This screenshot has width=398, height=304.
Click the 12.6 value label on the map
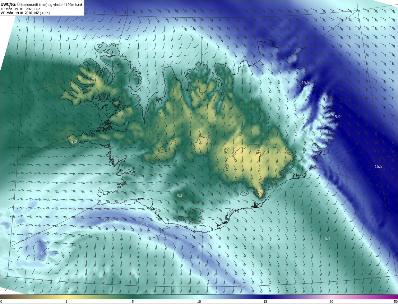[x=107, y=220]
